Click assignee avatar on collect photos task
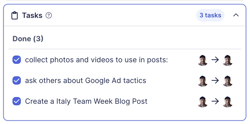Screen dimensions: 250x124 (x=228, y=60)
